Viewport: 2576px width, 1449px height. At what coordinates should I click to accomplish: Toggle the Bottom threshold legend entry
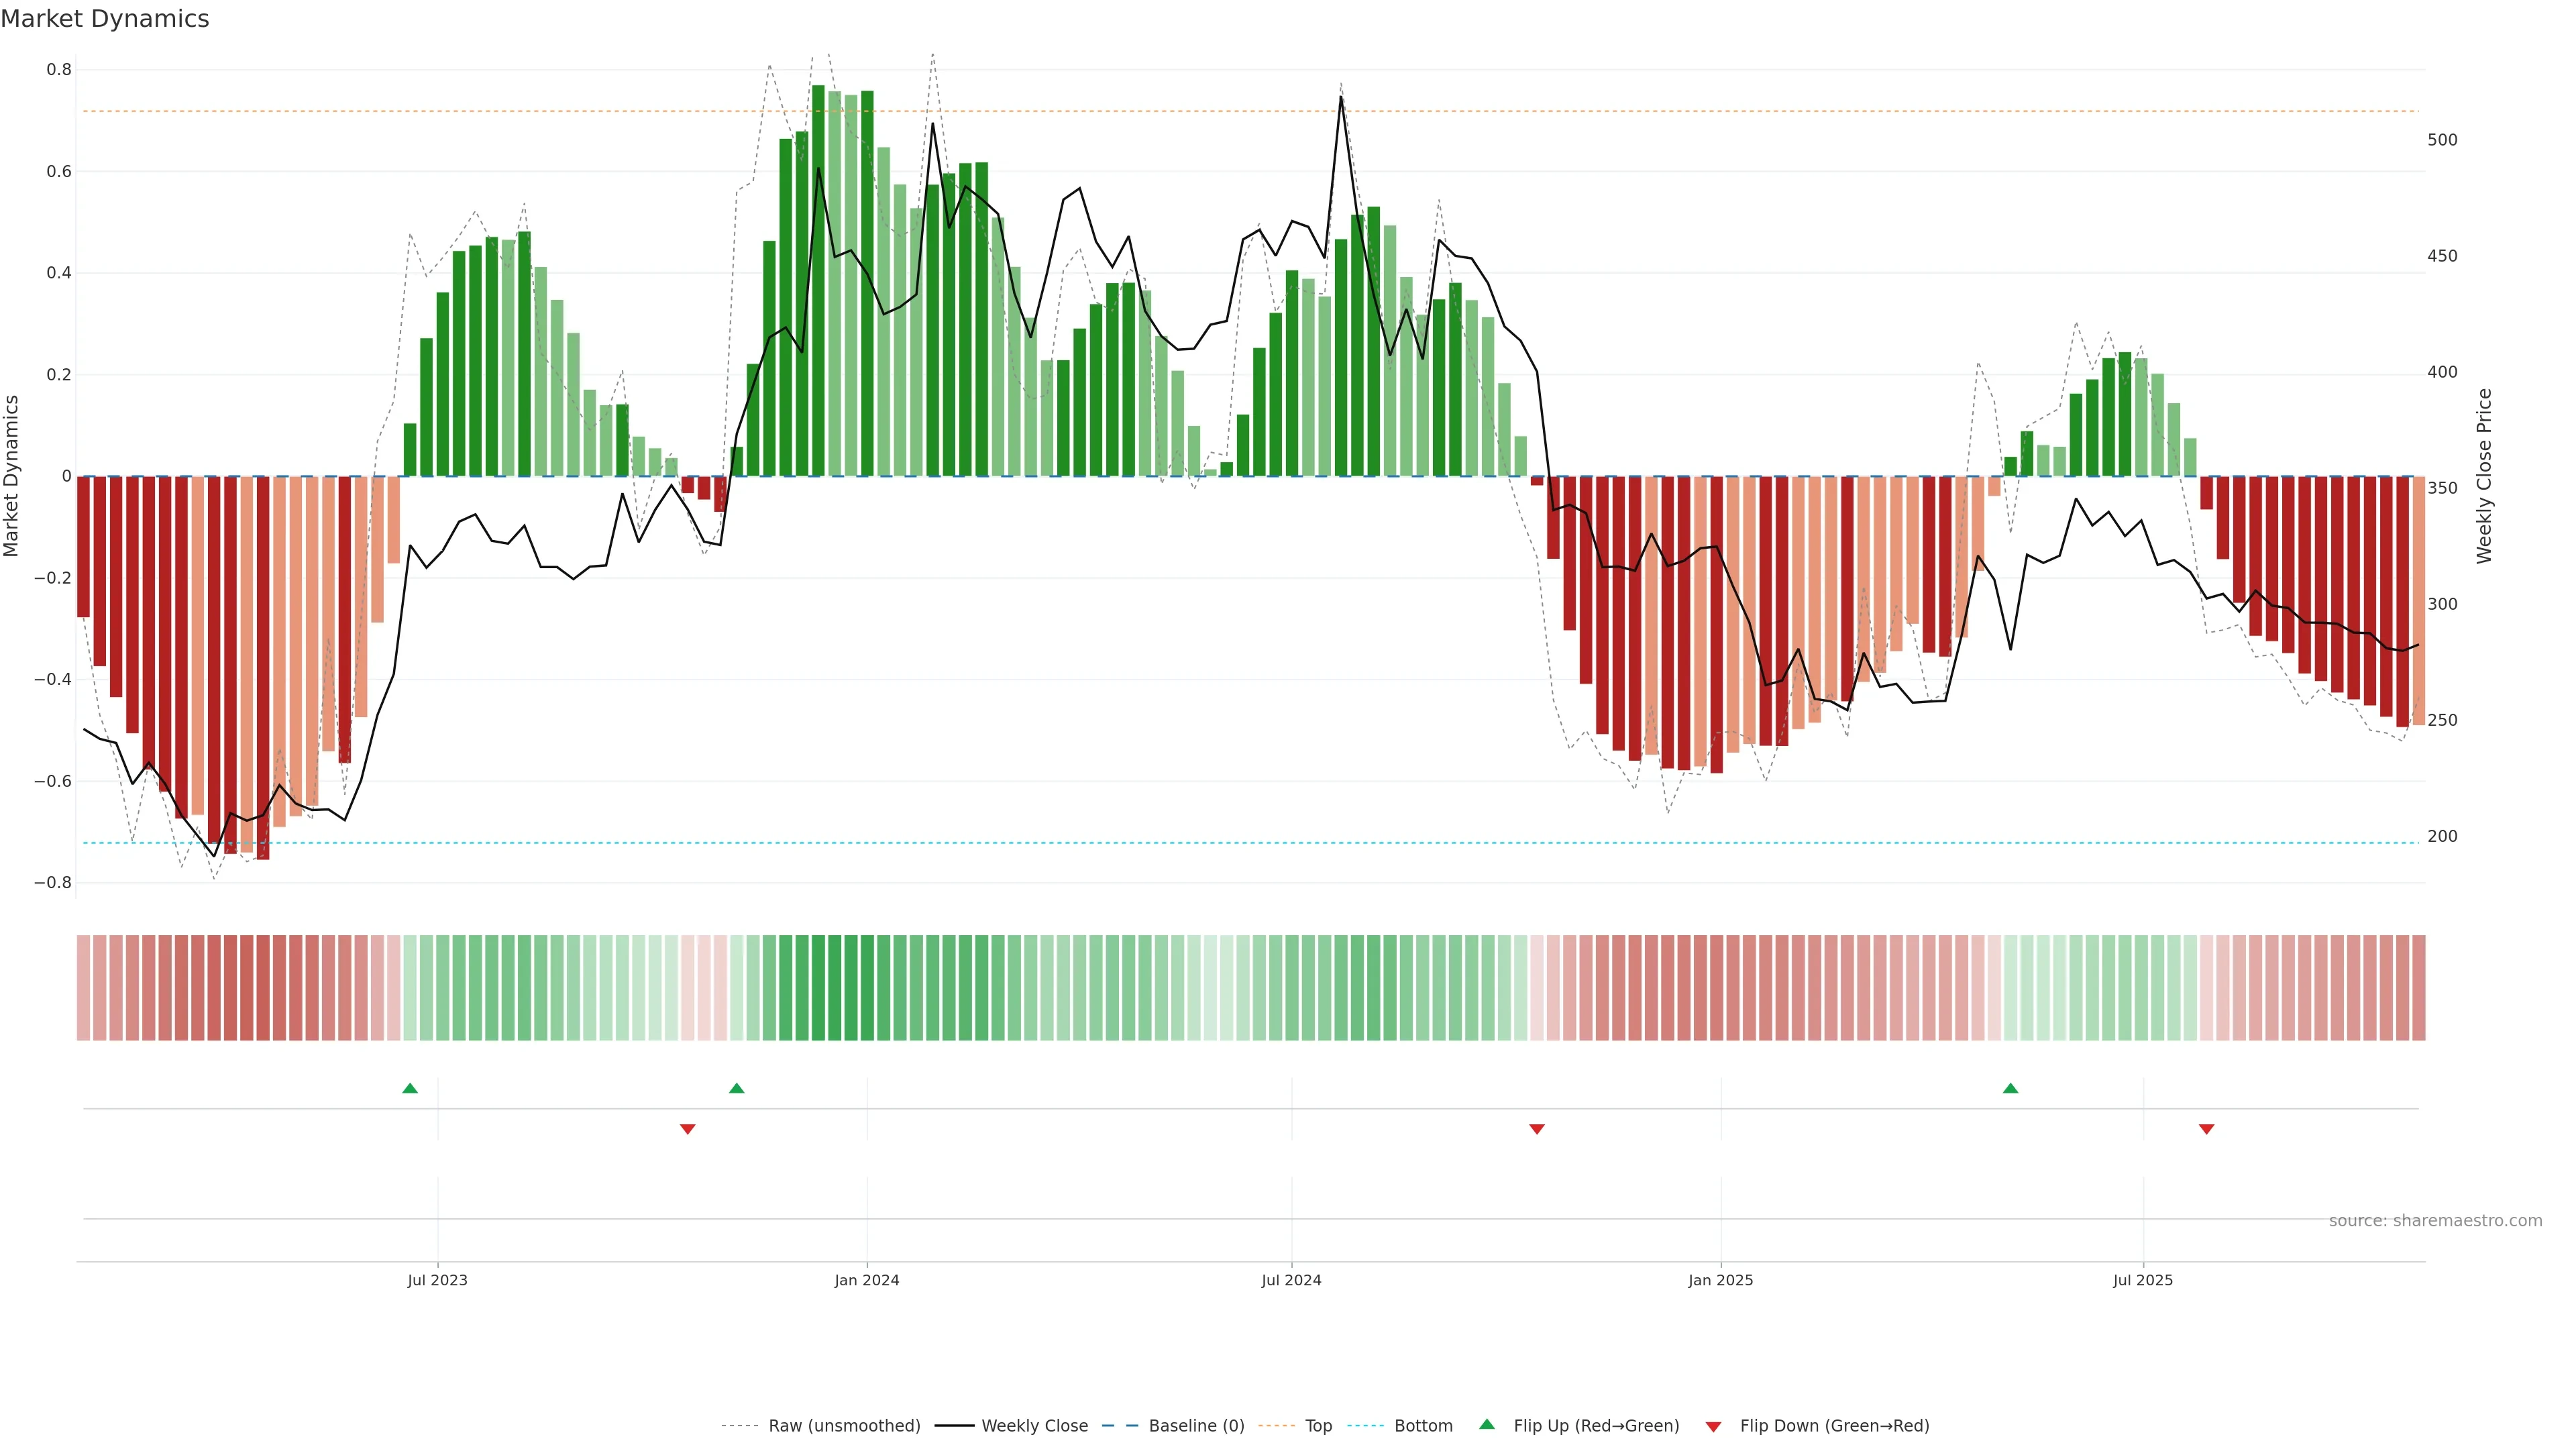click(x=1423, y=1426)
